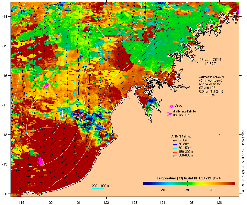Click the magenta drifters arrowhead legend symbol
Viewport: 247px width, 205px height.
click(x=169, y=114)
